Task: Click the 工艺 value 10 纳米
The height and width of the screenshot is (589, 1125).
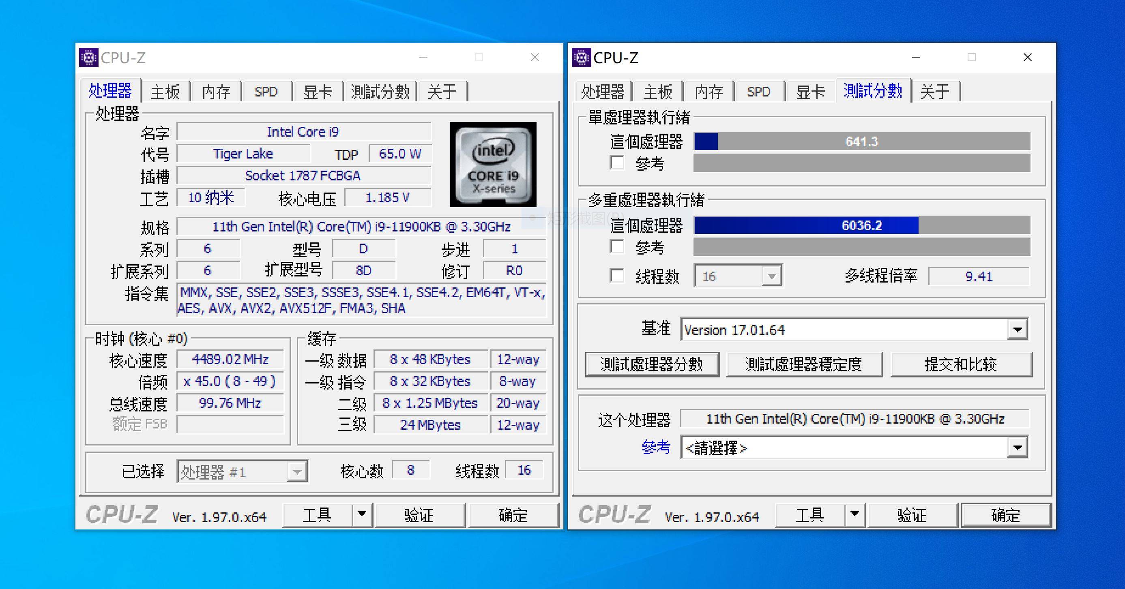Action: (210, 197)
